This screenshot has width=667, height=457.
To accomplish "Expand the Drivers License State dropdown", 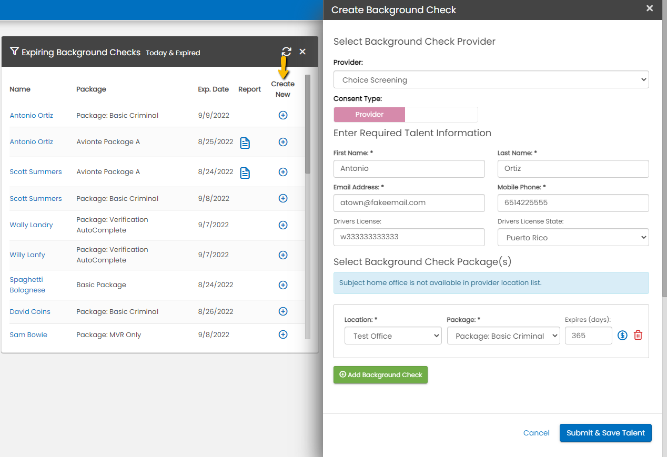I will [x=573, y=238].
